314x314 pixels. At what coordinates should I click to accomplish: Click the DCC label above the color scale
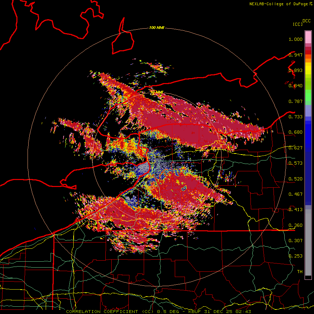[307, 21]
